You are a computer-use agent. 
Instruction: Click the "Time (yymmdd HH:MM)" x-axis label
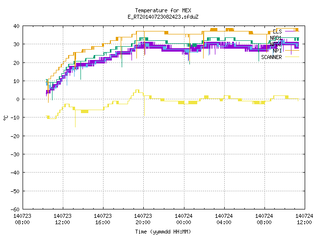[163, 232]
